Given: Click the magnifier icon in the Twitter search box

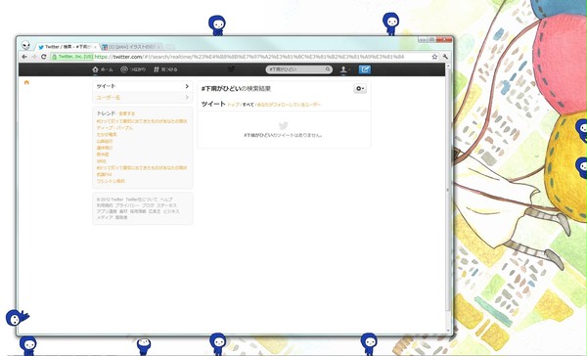Looking at the screenshot, I should 328,69.
